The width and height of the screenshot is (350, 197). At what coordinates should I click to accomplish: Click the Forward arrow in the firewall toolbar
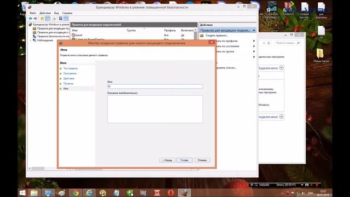(x=35, y=19)
